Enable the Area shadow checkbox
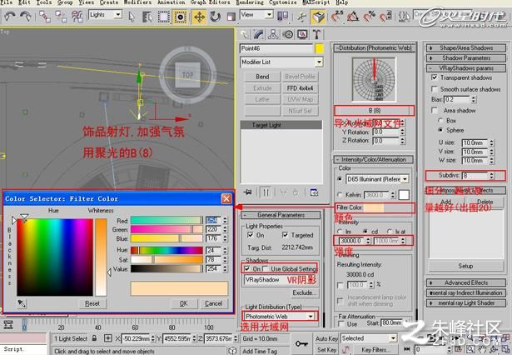The height and width of the screenshot is (355, 512). 434,111
